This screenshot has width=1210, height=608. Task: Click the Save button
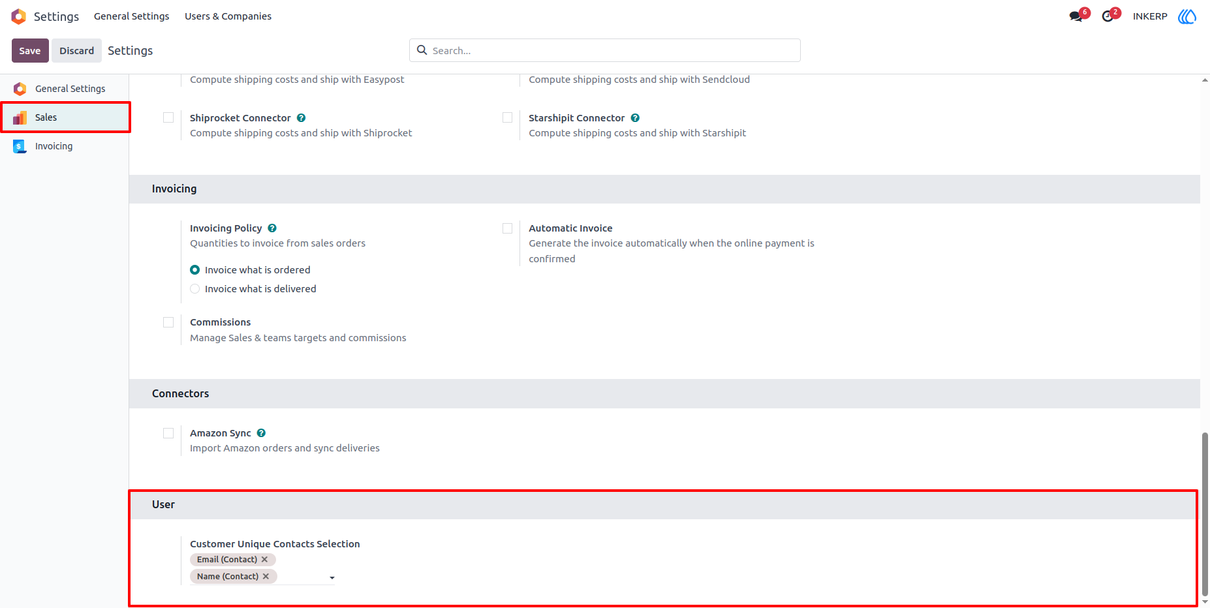[30, 51]
